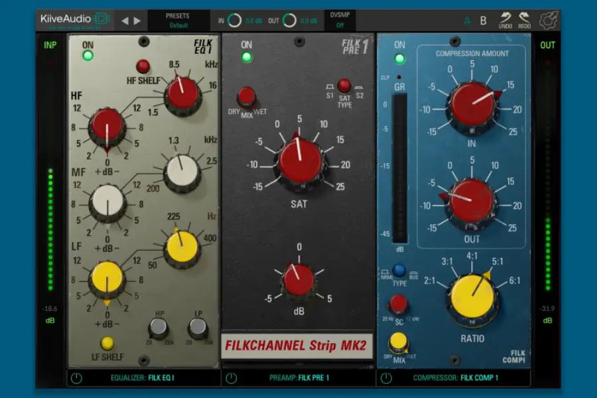Click the HF gain red knob
Viewport: 597px width, 398px height.
point(107,127)
